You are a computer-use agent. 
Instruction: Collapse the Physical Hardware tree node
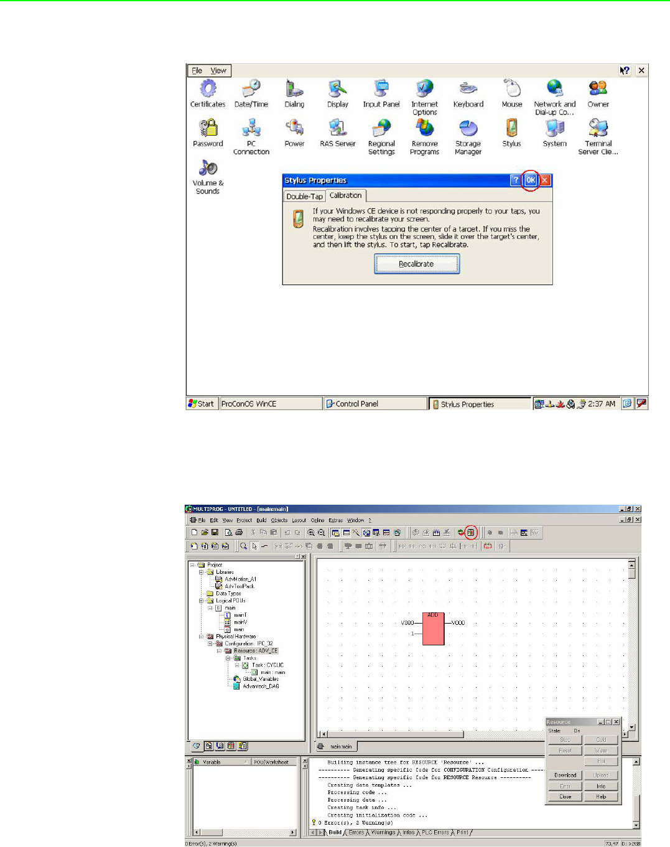(202, 637)
